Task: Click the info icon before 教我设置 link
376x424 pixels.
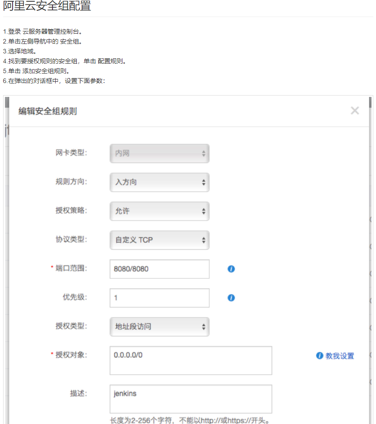Action: pos(319,356)
